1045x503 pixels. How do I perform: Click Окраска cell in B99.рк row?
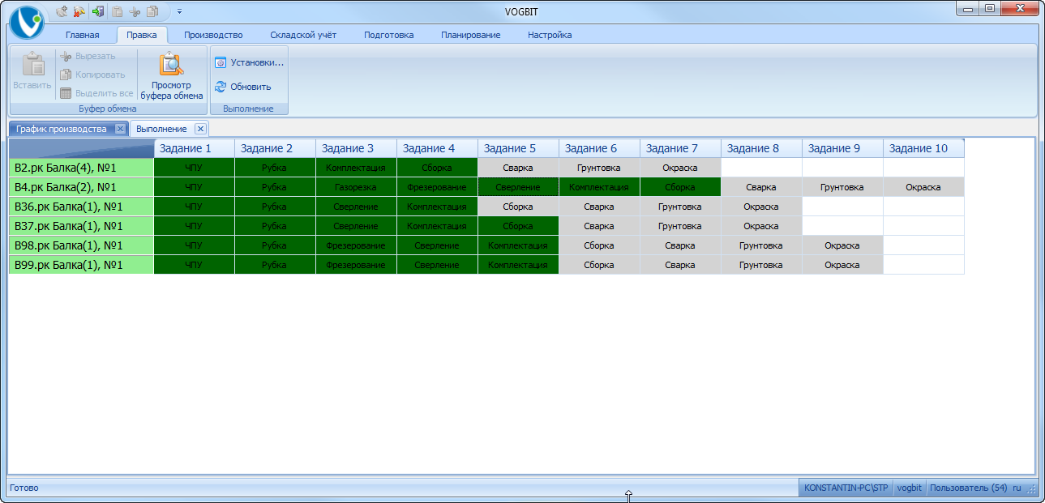point(843,265)
